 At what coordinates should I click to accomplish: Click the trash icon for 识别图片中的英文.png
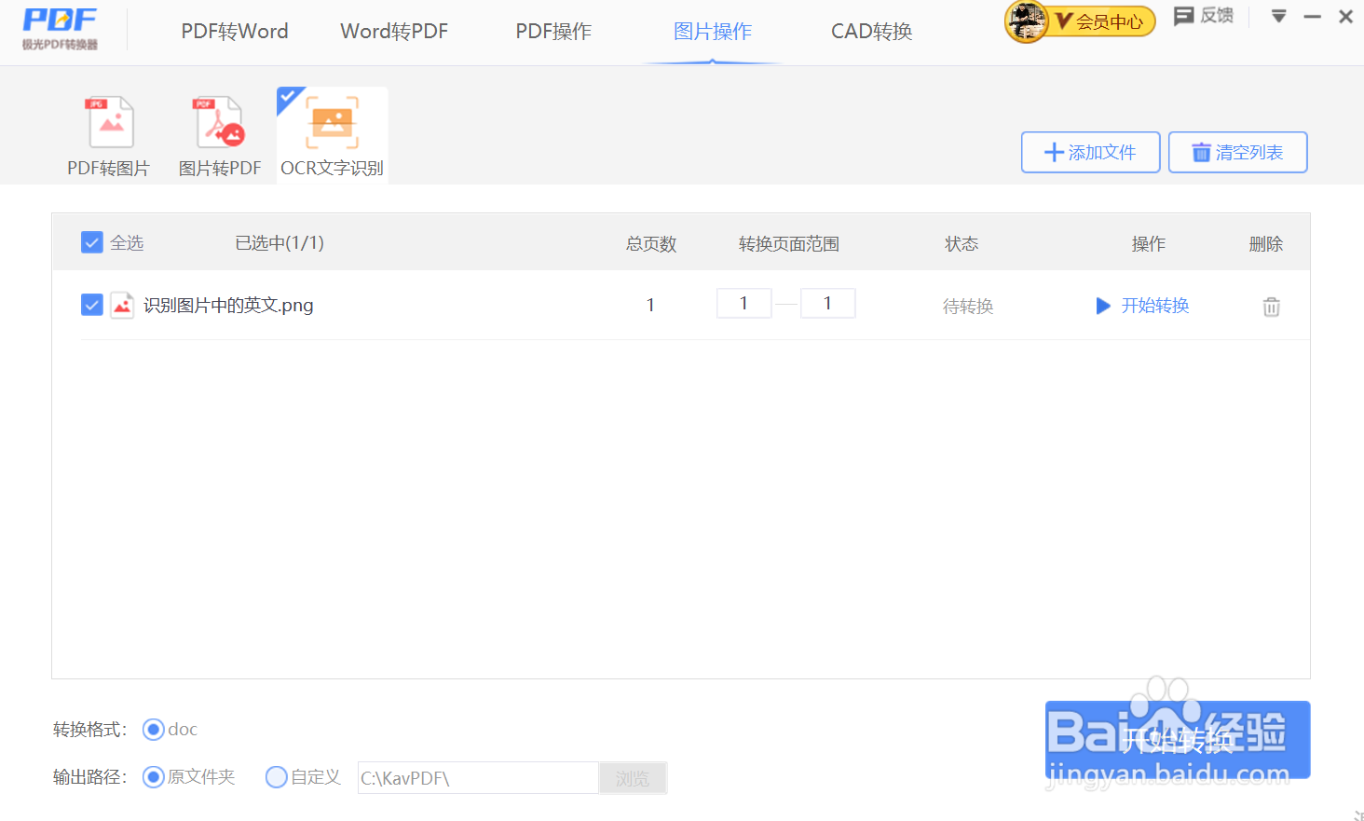1271,307
